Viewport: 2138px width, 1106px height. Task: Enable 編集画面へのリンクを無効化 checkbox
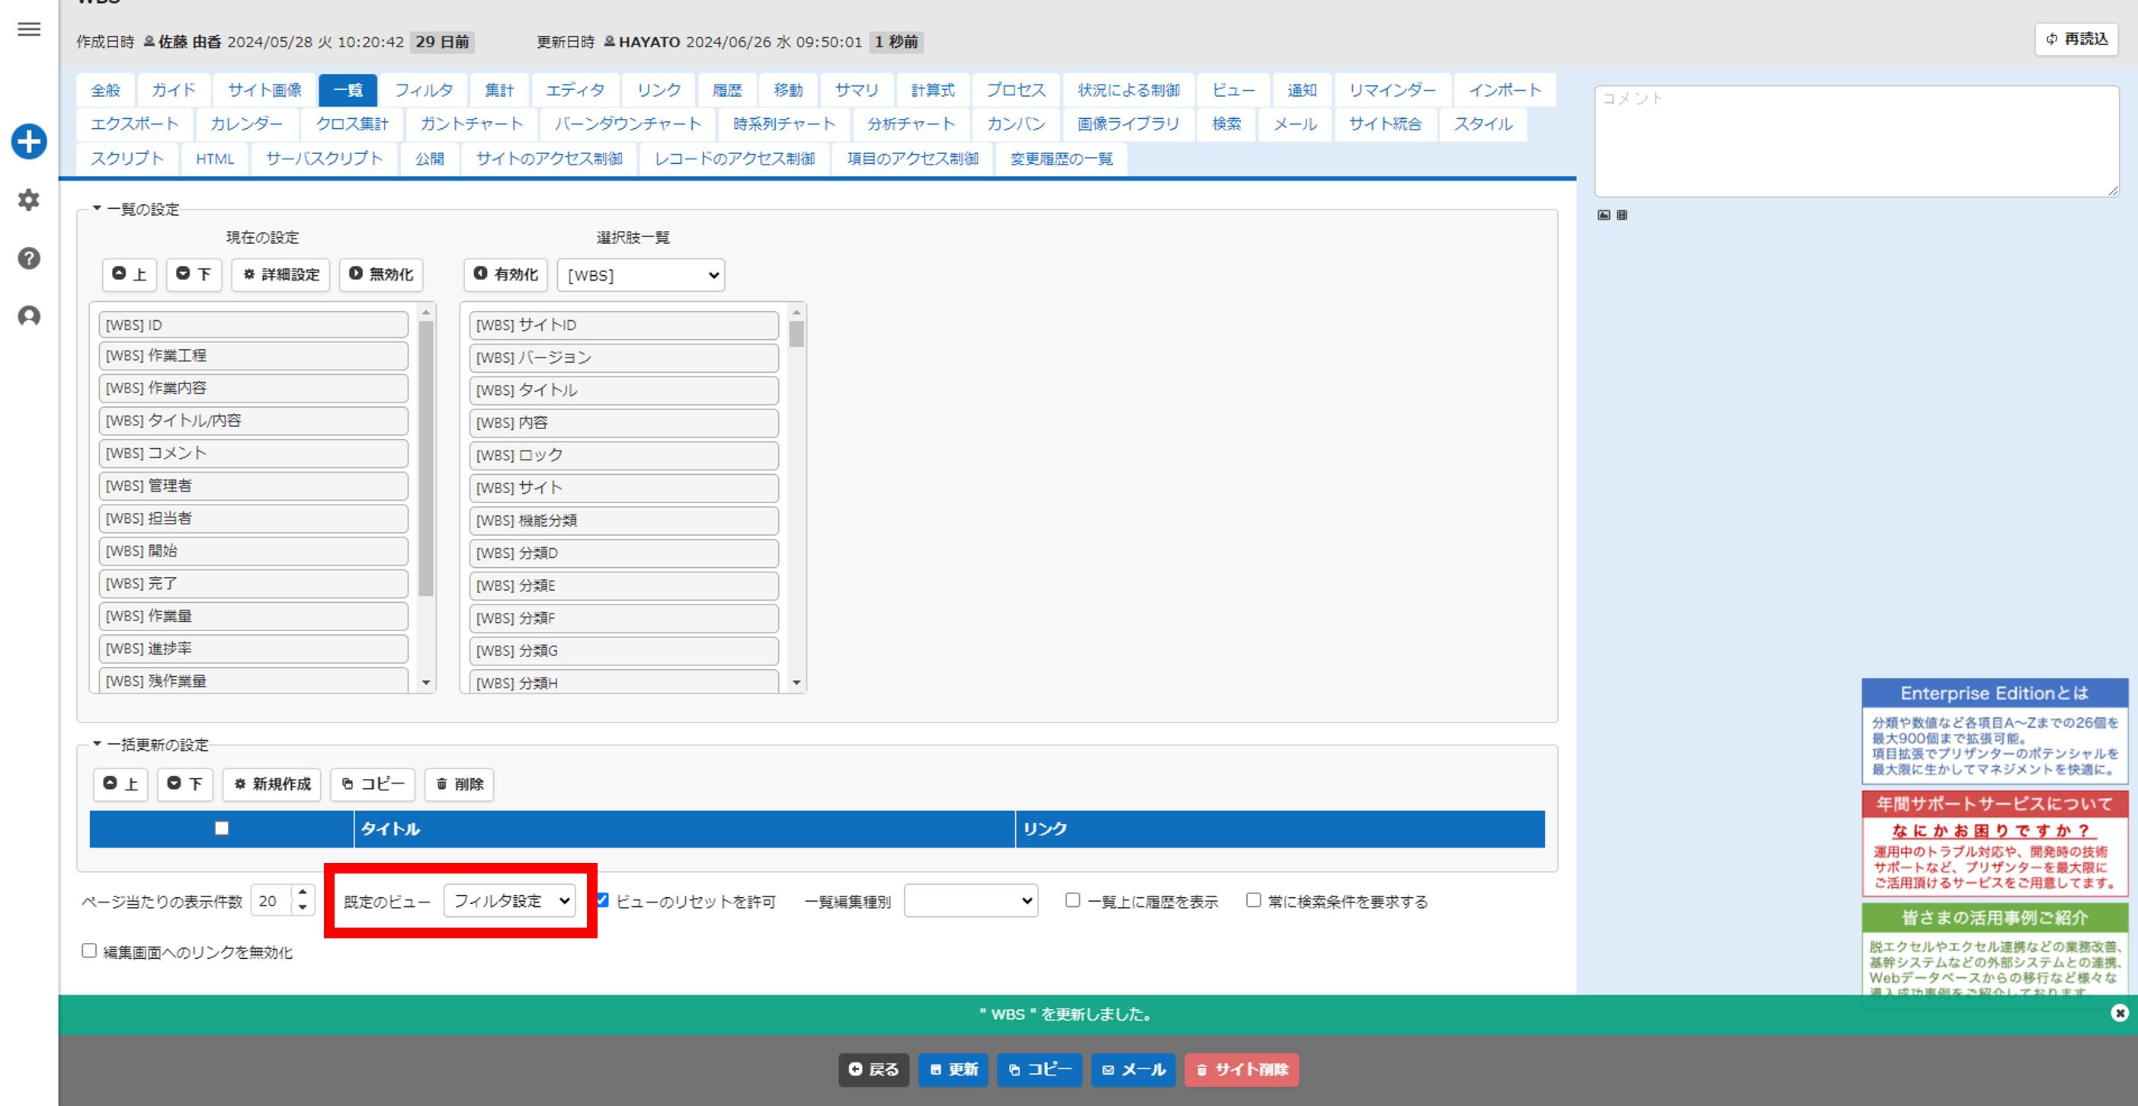[x=89, y=951]
